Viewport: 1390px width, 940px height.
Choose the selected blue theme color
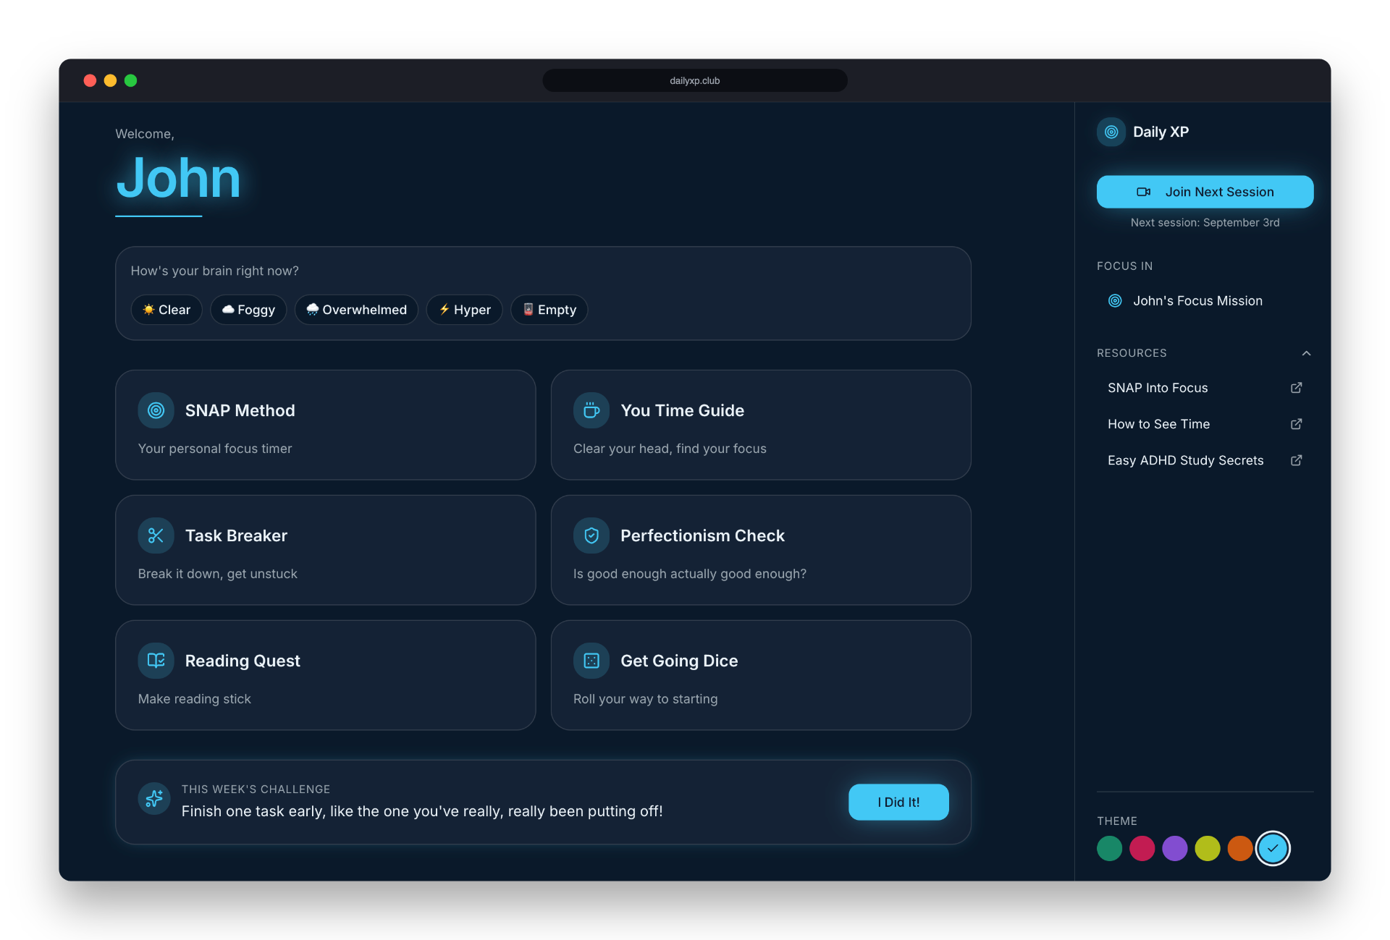click(1273, 848)
